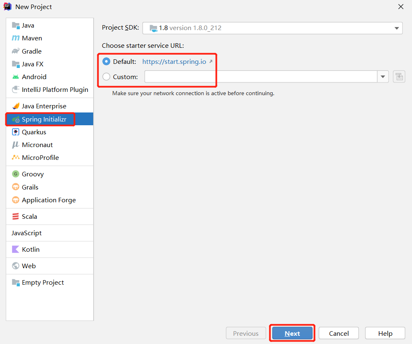Click the import icon beside Custom URL field
412x344 pixels.
point(399,77)
